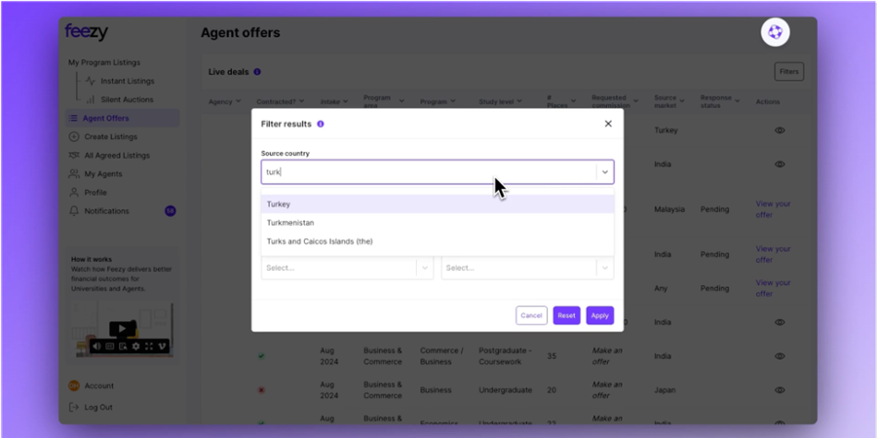Toggle captions on the video player

click(x=109, y=347)
